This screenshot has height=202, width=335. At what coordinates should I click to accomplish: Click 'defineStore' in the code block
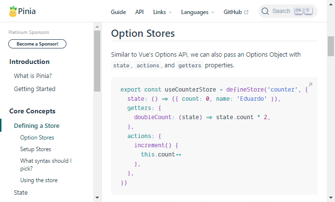pos(245,90)
